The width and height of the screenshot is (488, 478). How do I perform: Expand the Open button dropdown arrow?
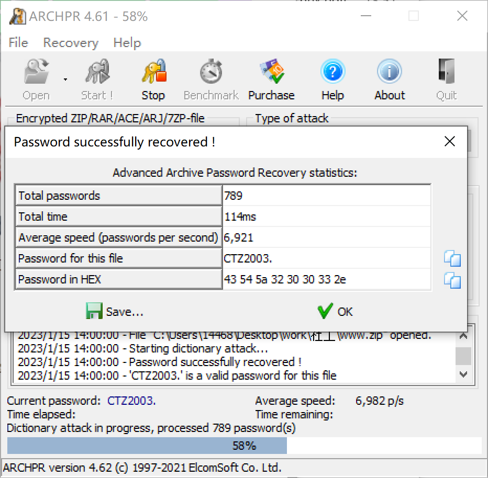click(65, 79)
